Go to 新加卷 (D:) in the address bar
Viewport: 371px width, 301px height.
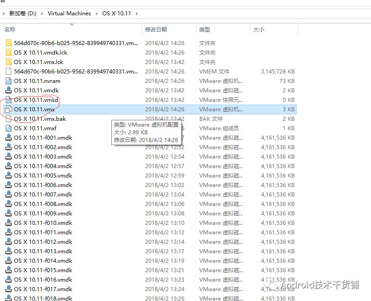(23, 14)
